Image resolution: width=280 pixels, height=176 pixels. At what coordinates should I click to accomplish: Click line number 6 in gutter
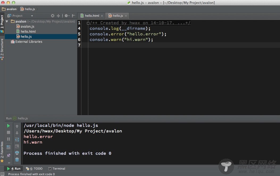[x=79, y=39]
